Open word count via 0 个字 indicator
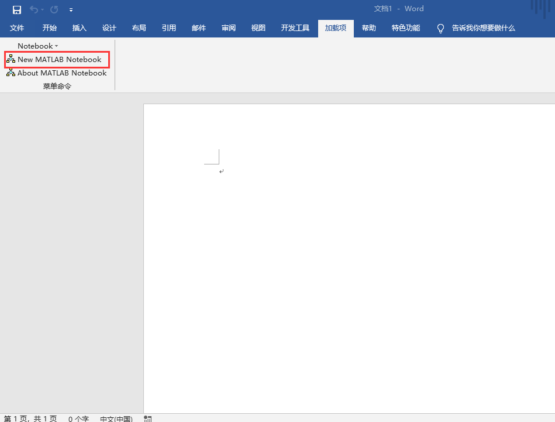Viewport: 555px width, 422px height. tap(78, 418)
